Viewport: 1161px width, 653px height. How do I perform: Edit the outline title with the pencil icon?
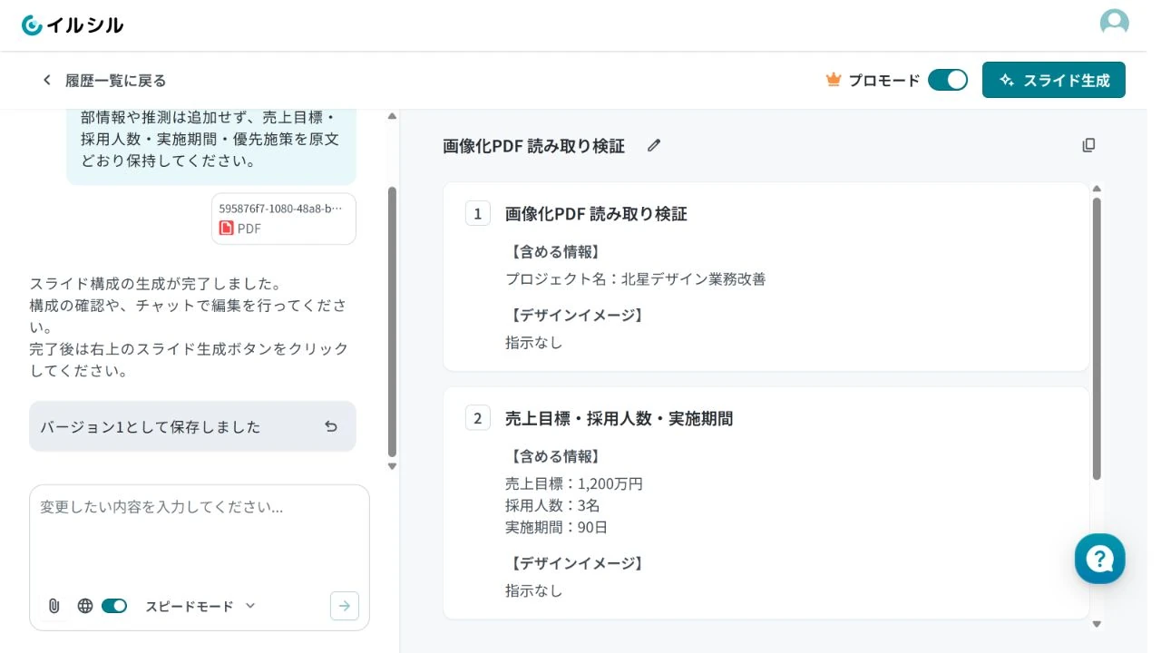coord(654,146)
